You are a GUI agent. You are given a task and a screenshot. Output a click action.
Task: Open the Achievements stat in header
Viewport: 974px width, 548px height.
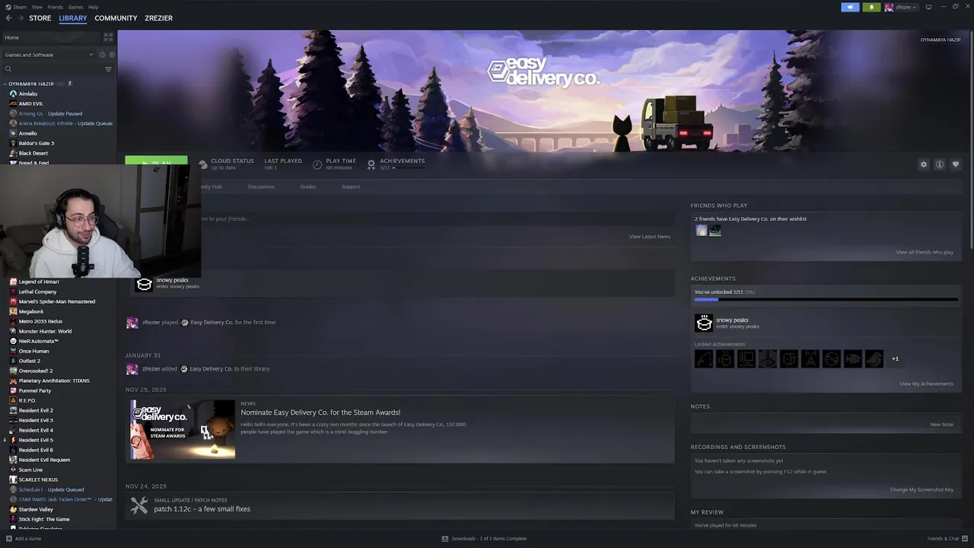[x=396, y=164]
